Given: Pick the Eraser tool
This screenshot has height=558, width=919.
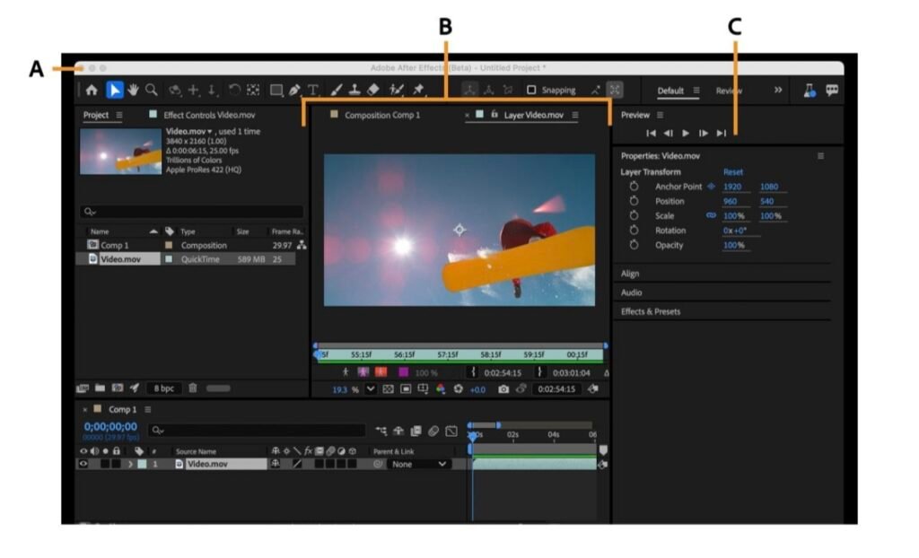Looking at the screenshot, I should coord(373,90).
